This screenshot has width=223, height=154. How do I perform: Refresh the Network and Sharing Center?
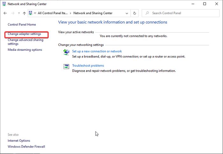coord(135,13)
